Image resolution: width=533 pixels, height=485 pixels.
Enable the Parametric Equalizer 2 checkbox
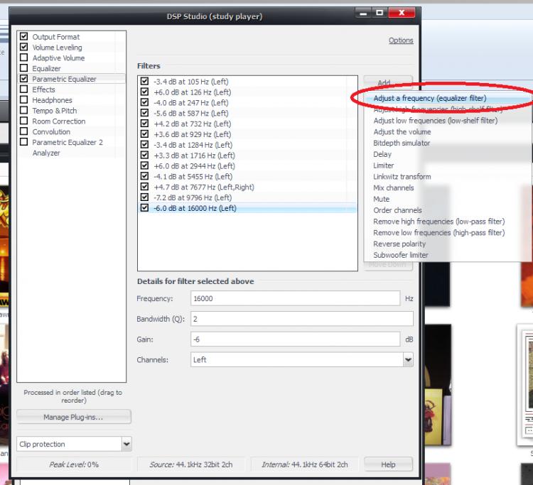[x=23, y=141]
